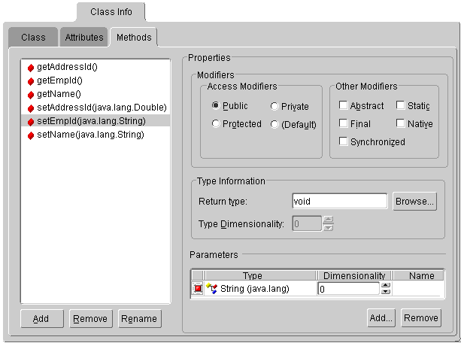Select the Protected access modifier
Image resolution: width=461 pixels, height=343 pixels.
pyautogui.click(x=216, y=123)
